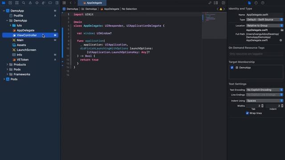Open the Project navigator folder icon

click(4, 3)
